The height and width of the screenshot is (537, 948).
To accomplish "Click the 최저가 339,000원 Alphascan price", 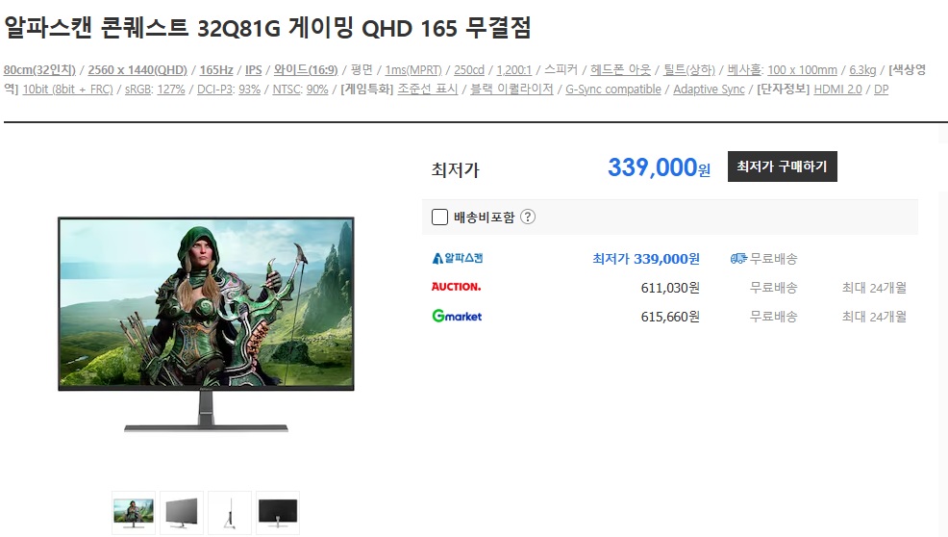I will click(646, 259).
